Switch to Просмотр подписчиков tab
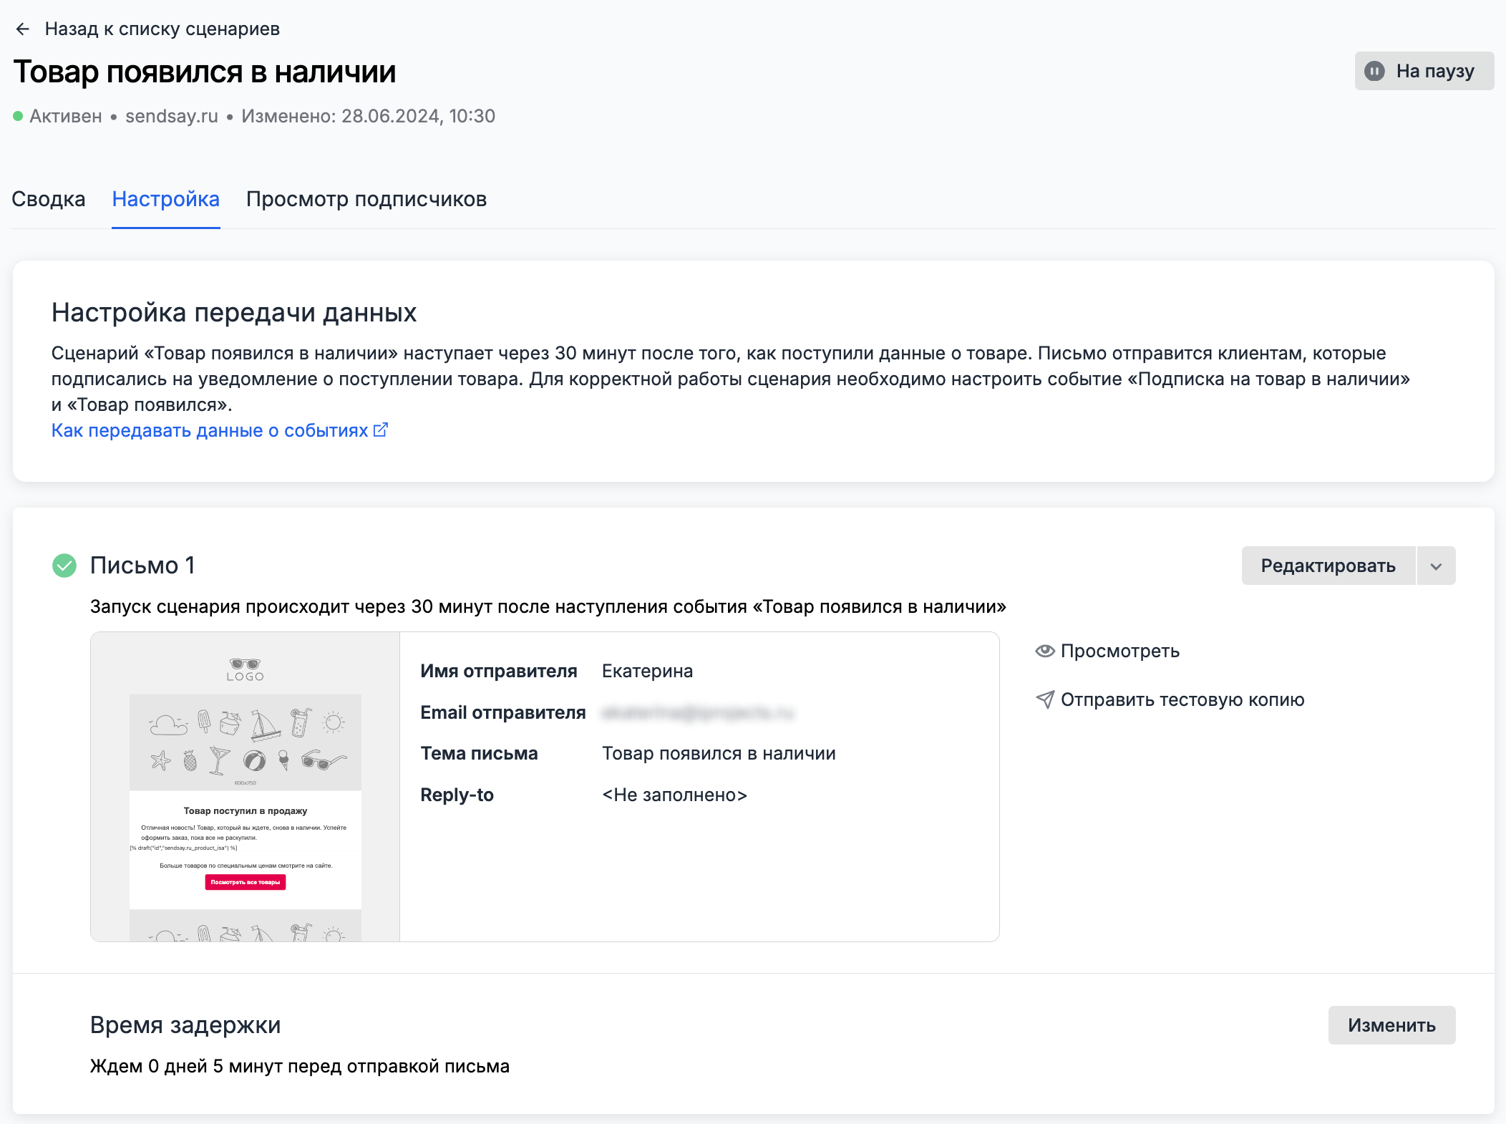 point(366,199)
